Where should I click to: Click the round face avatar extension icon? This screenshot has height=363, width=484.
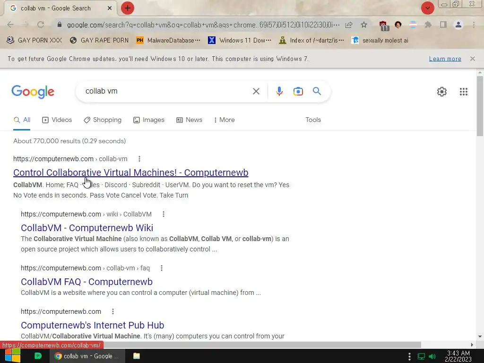coord(398,25)
